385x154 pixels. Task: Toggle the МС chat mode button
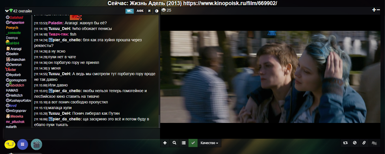pyautogui.click(x=129, y=11)
